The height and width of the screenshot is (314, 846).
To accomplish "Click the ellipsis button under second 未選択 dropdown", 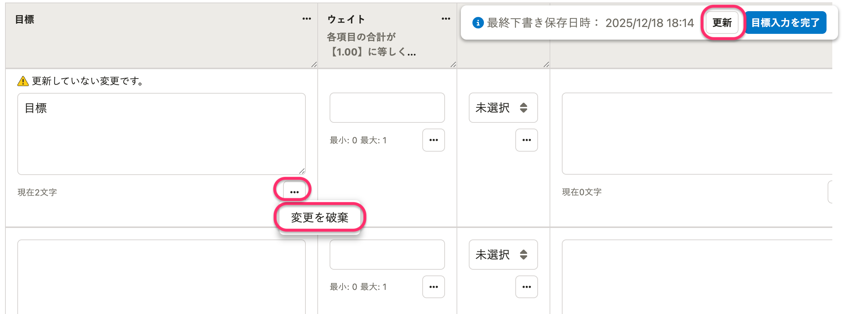I will tap(526, 287).
